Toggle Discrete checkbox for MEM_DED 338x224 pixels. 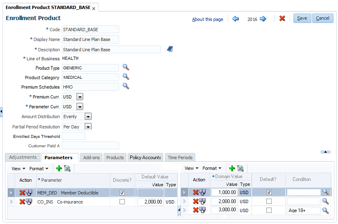[x=122, y=193]
